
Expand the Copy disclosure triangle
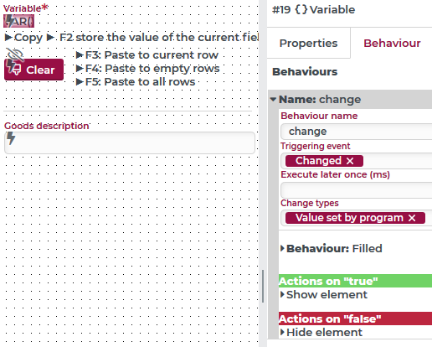click(x=8, y=37)
